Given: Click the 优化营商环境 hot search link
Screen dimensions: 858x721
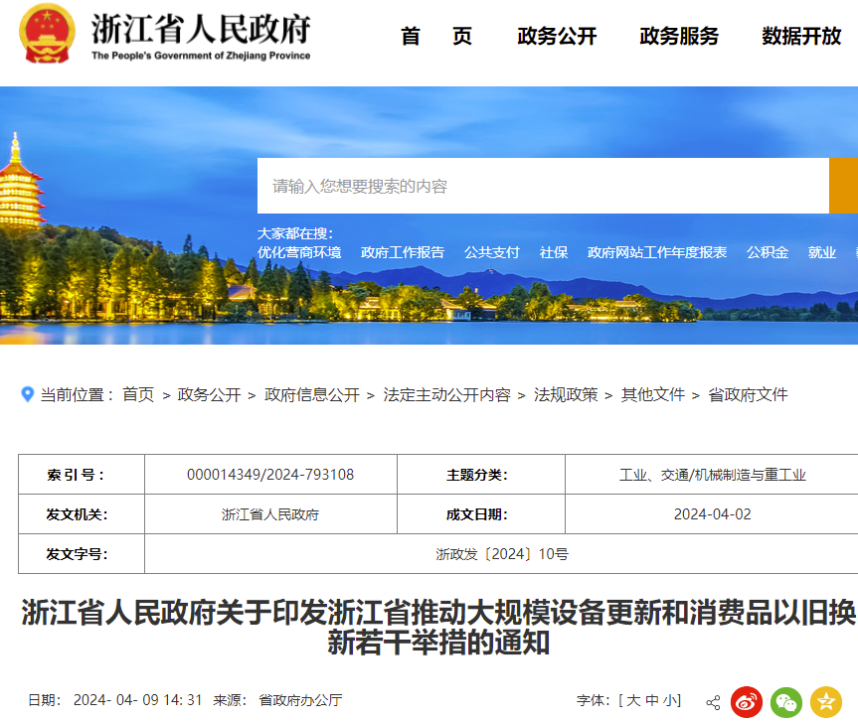Looking at the screenshot, I should [x=299, y=252].
